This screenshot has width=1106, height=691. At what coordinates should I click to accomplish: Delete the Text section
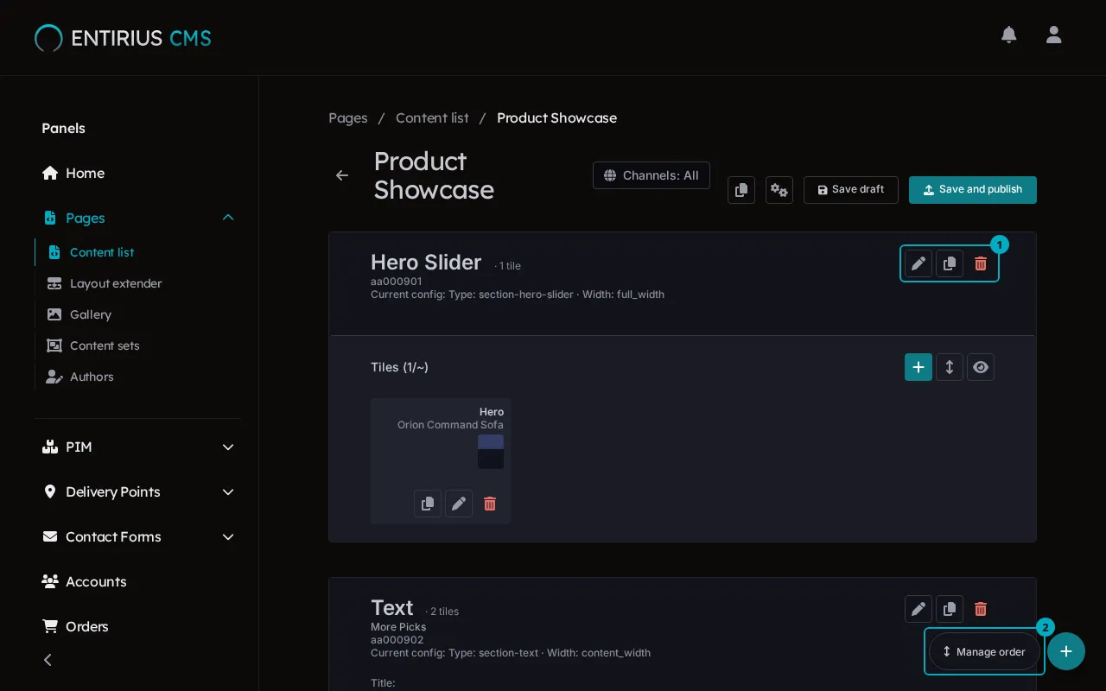pyautogui.click(x=981, y=609)
